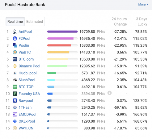This screenshot has width=152, height=139.
Task: Click the ViaBTC logo icon
Action: pos(15,52)
